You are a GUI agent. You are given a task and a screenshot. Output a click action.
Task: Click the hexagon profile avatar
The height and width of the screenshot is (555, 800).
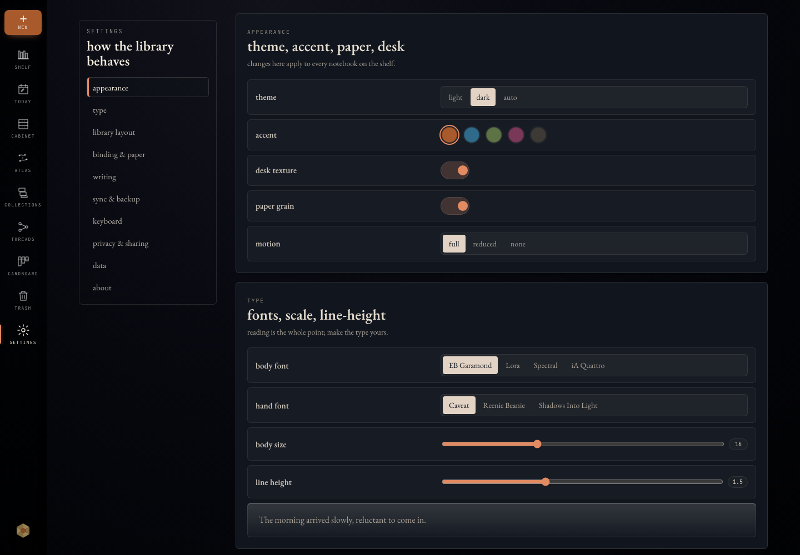pos(23,531)
